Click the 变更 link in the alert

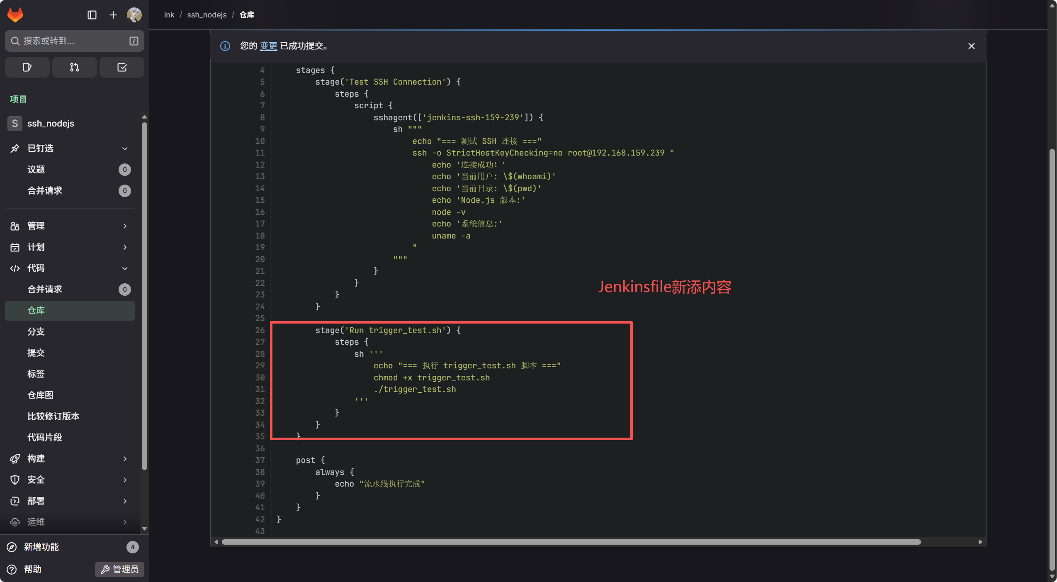(268, 46)
